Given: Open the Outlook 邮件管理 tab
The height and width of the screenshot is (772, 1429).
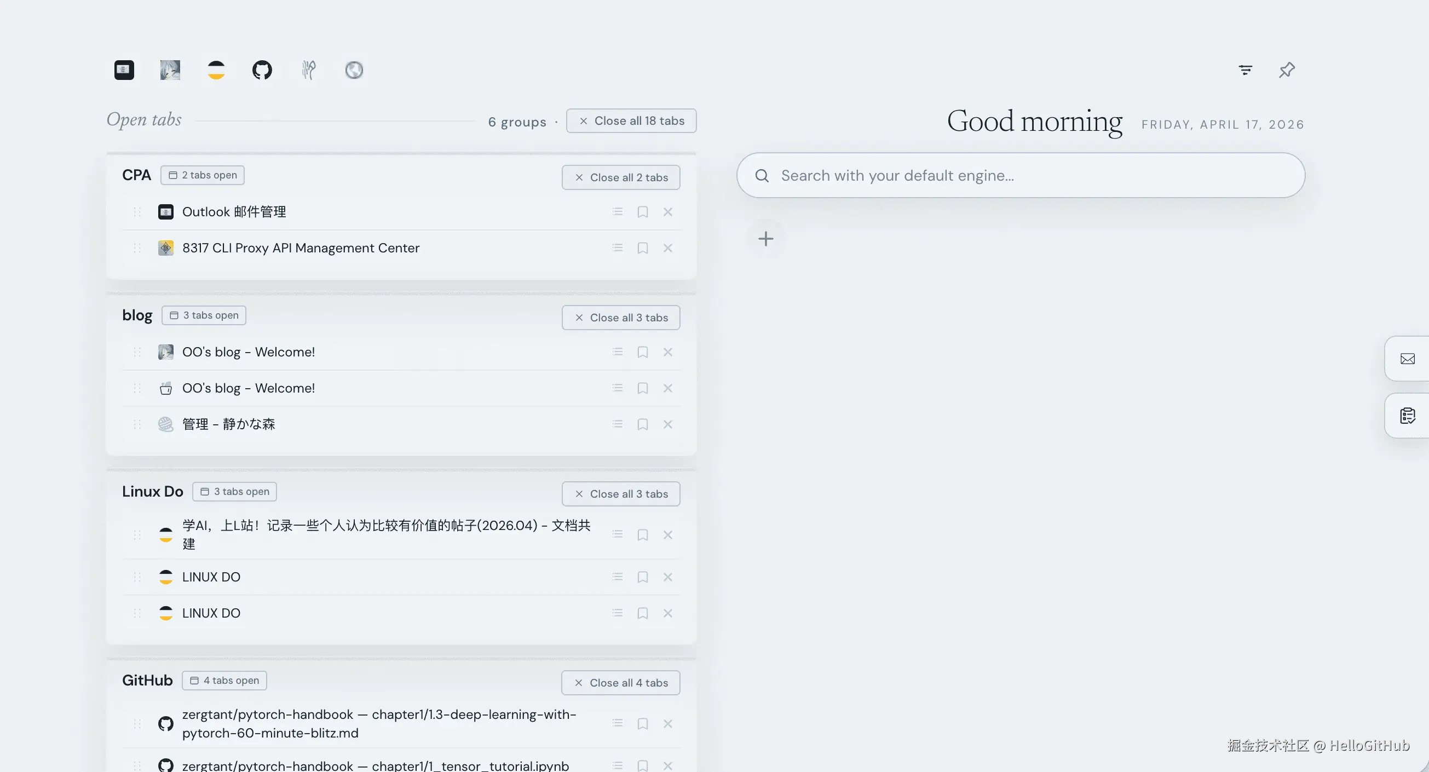Looking at the screenshot, I should tap(234, 212).
